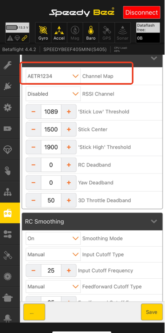
Task: Open the wrench setup tab in sidebar
Action: (8, 65)
